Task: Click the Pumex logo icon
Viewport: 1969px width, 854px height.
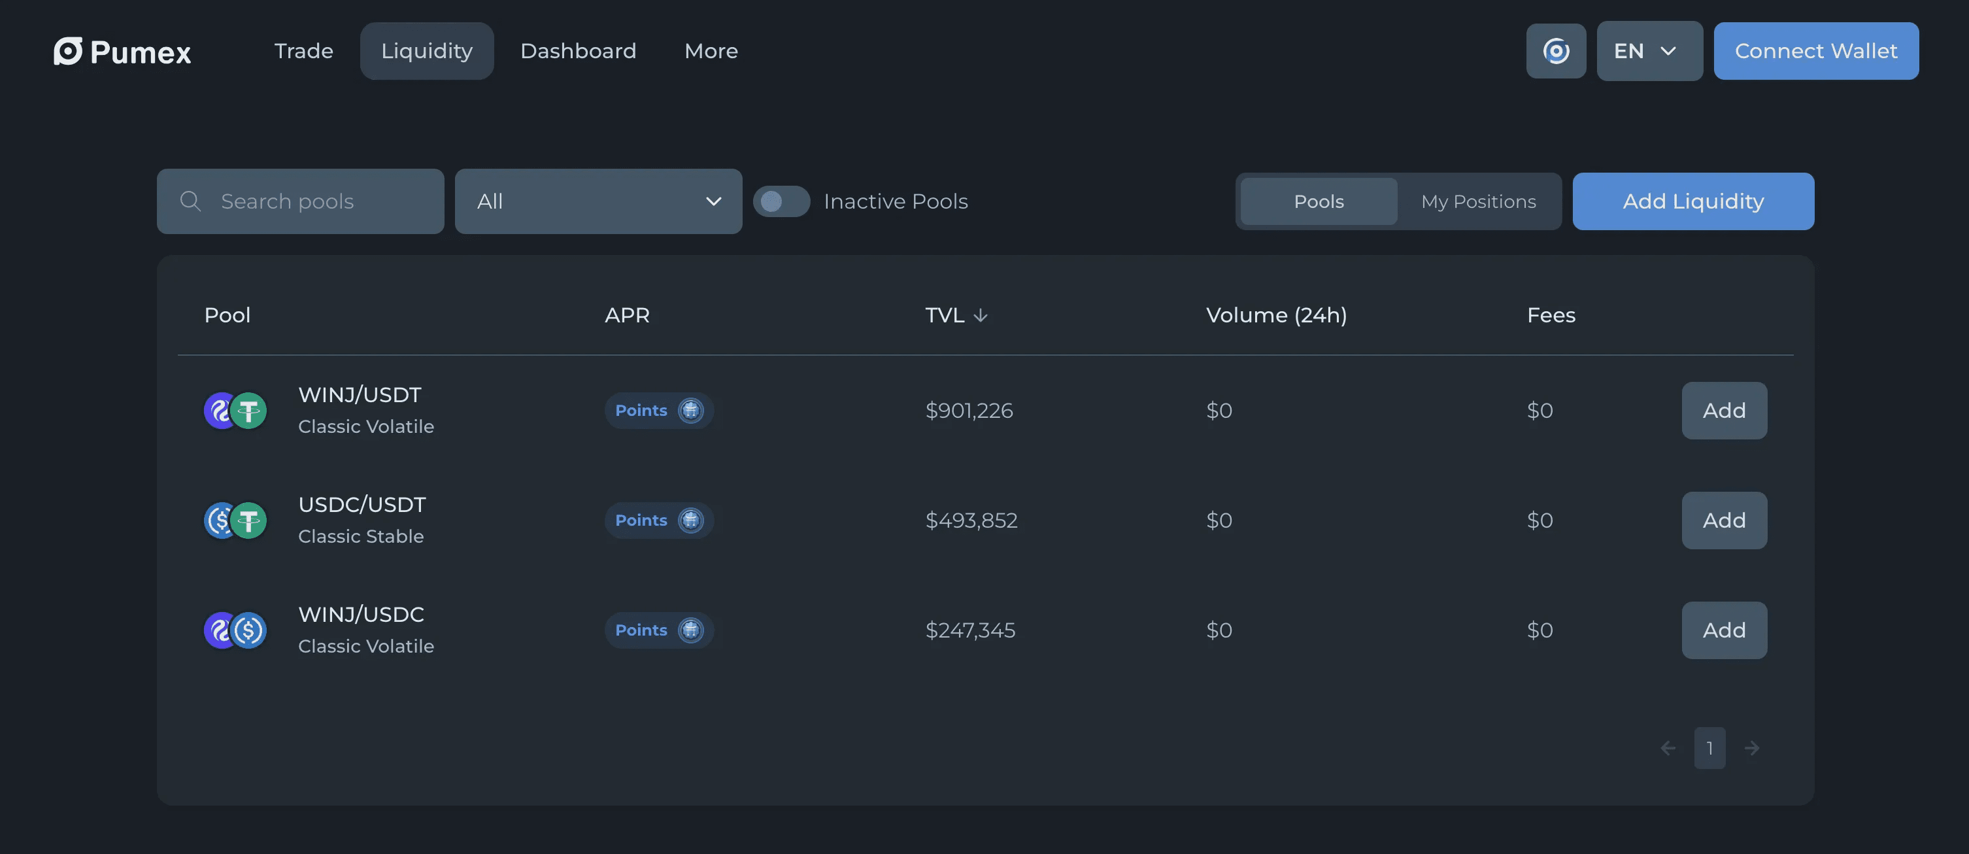Action: [67, 51]
